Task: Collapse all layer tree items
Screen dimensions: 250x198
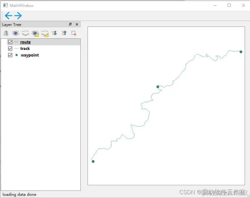Action: 64,33
